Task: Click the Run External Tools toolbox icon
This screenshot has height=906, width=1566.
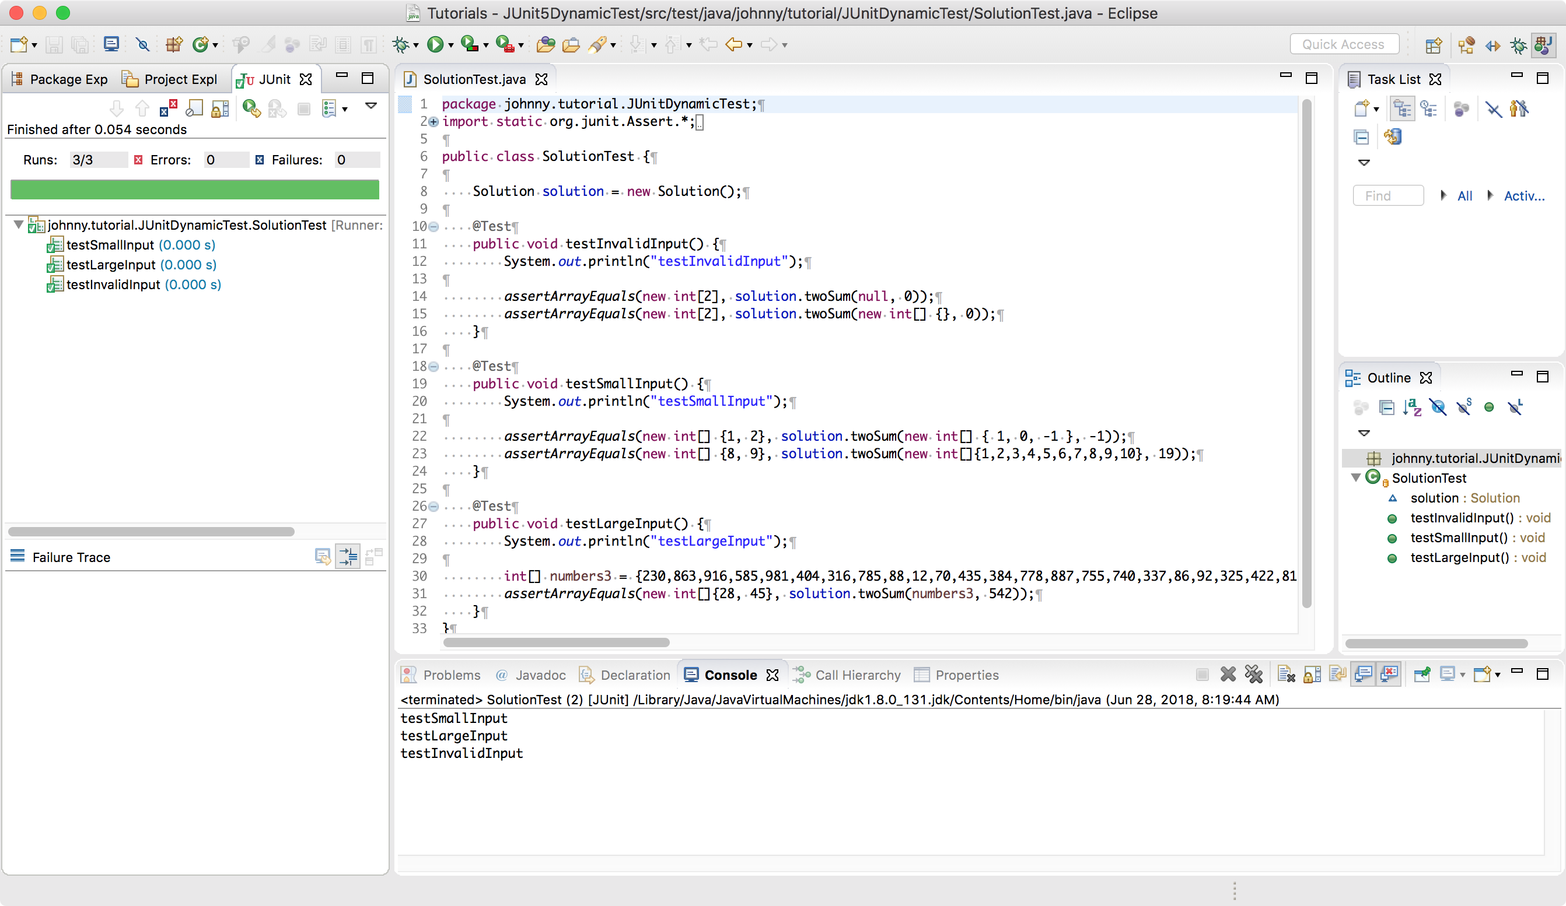Action: (505, 45)
